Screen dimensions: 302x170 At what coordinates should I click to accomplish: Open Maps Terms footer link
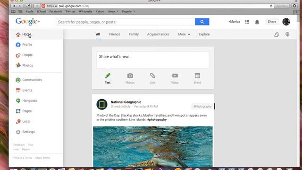pos(42,158)
